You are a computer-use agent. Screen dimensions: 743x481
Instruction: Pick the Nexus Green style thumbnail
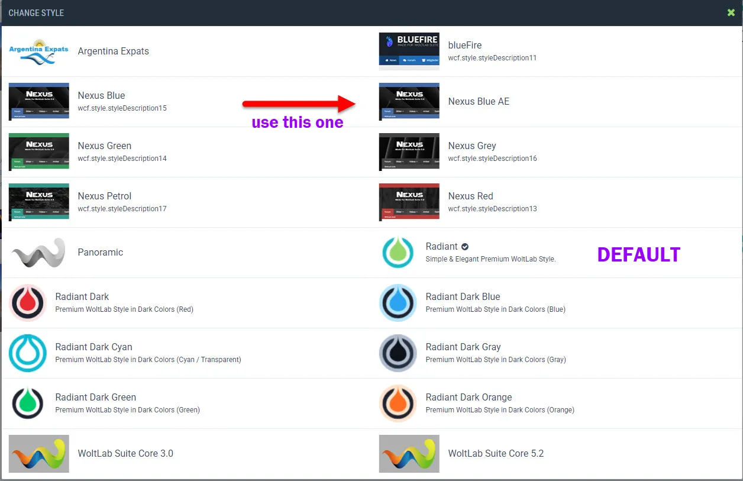(x=39, y=152)
